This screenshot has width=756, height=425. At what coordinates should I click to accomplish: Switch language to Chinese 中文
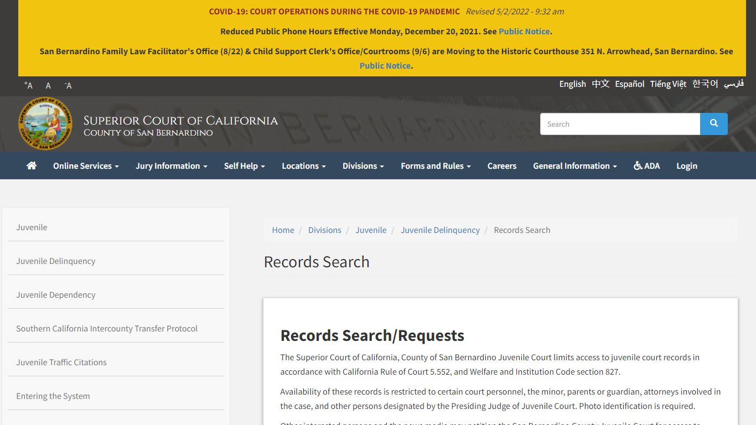tap(600, 84)
